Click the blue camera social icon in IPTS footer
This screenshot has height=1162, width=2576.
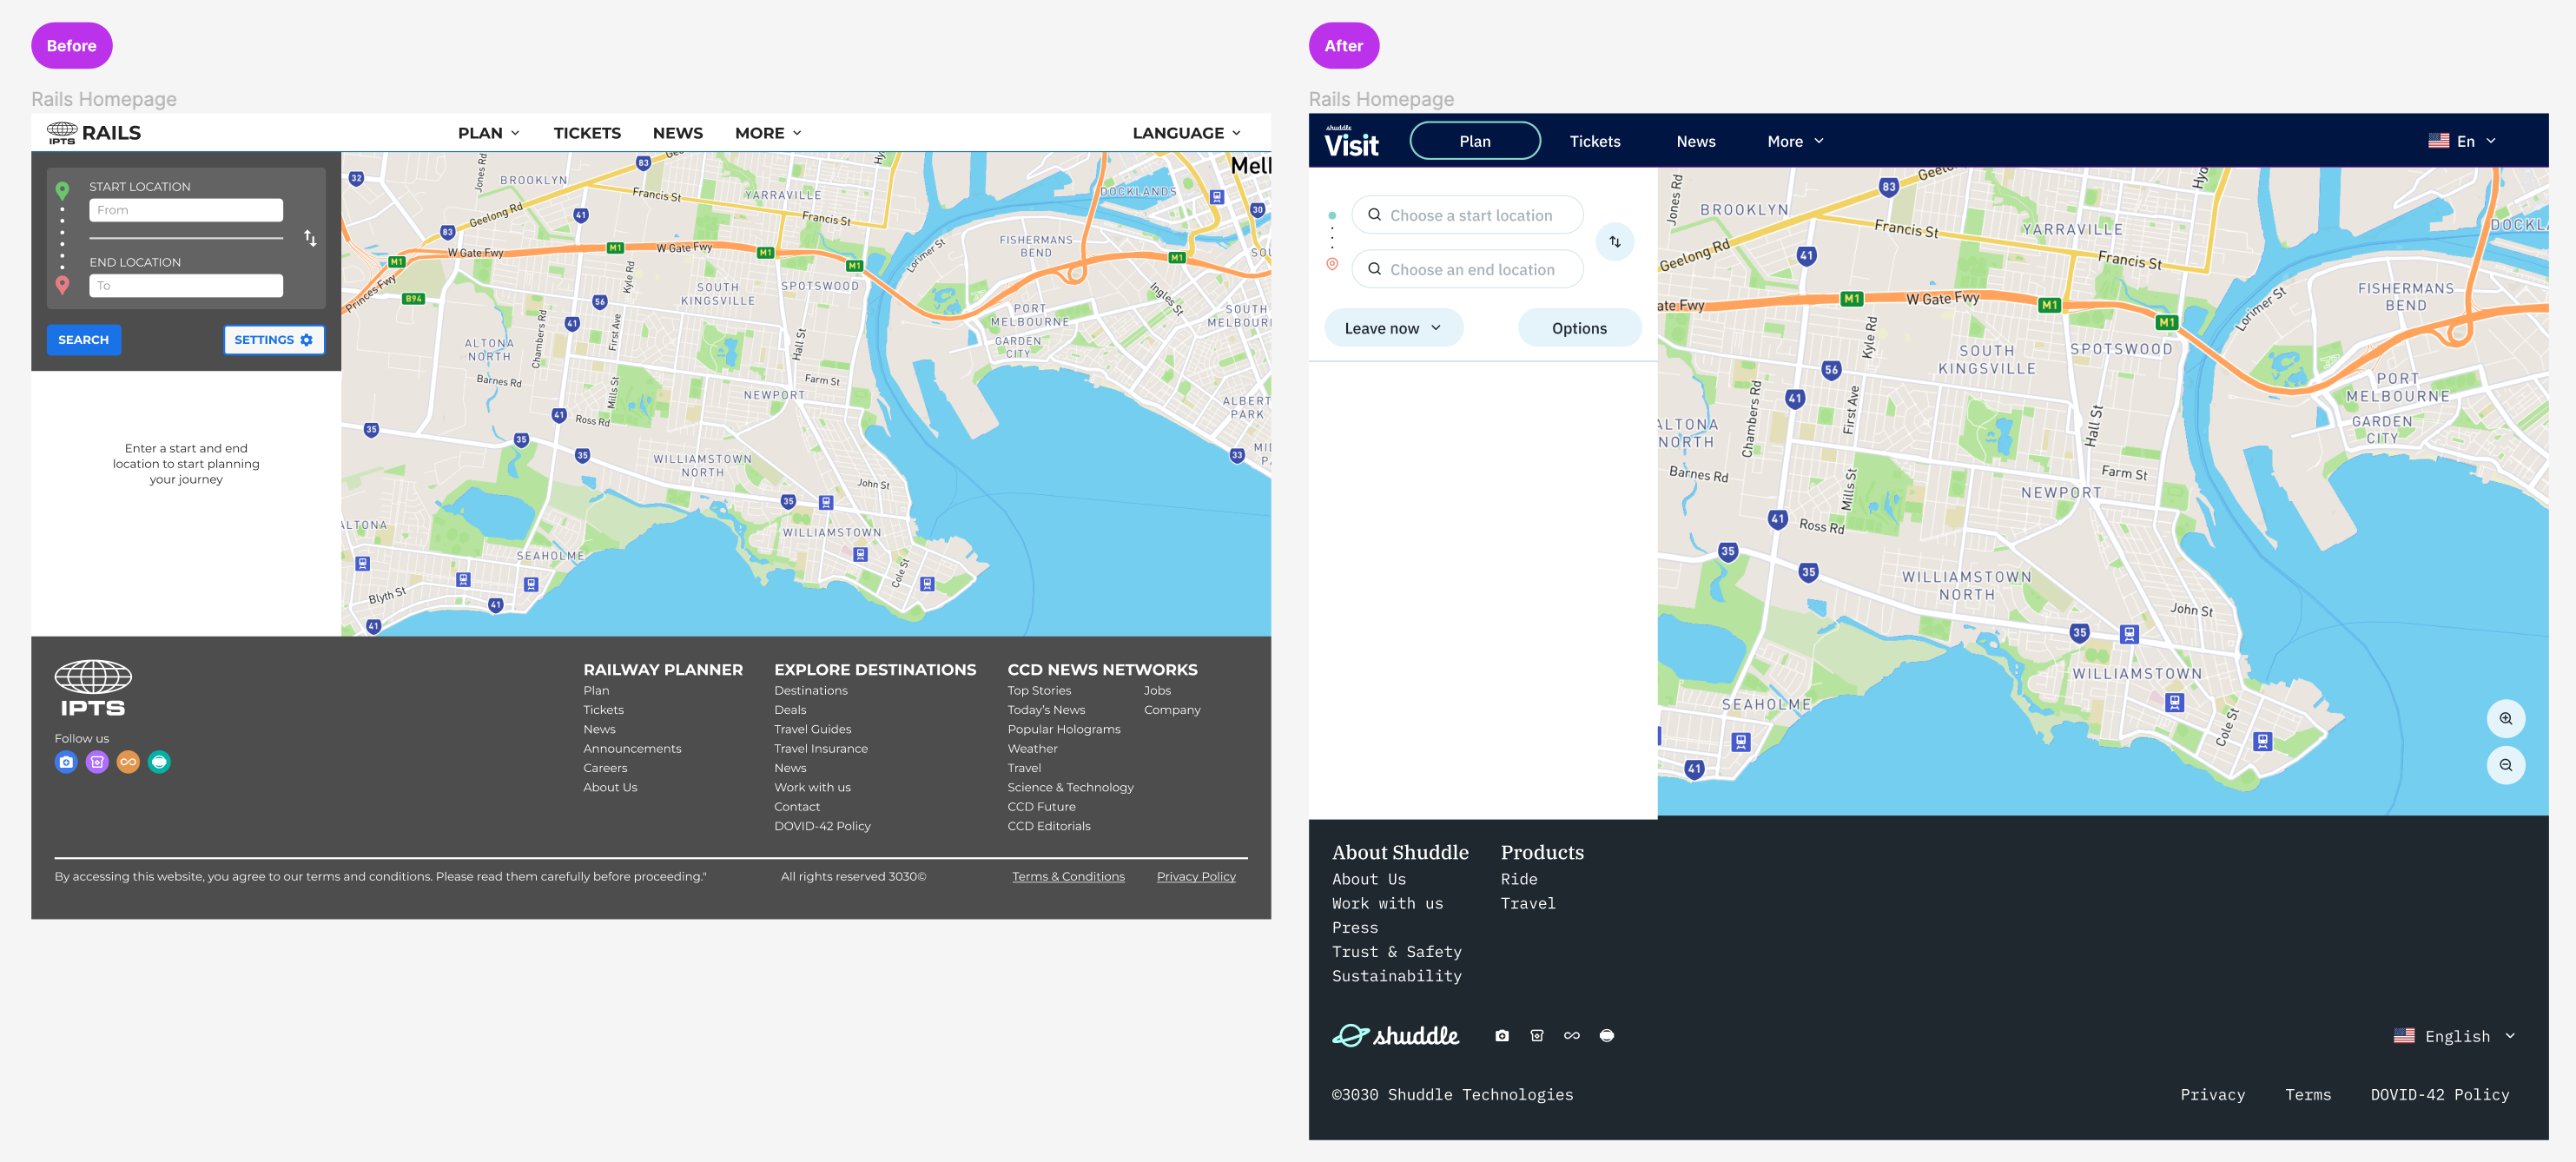[x=66, y=762]
